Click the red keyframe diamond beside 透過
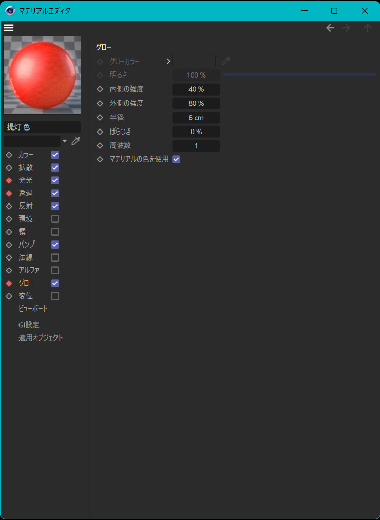Image resolution: width=380 pixels, height=520 pixels. pos(9,193)
